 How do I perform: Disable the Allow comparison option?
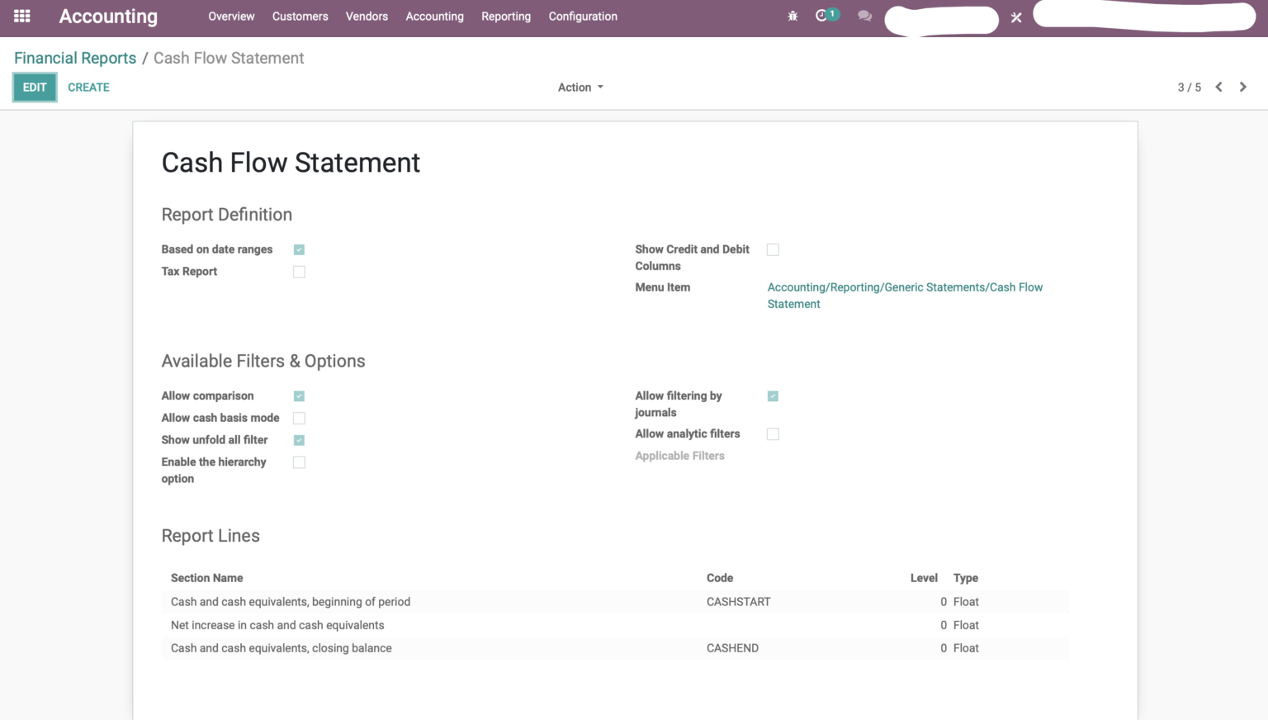click(299, 396)
